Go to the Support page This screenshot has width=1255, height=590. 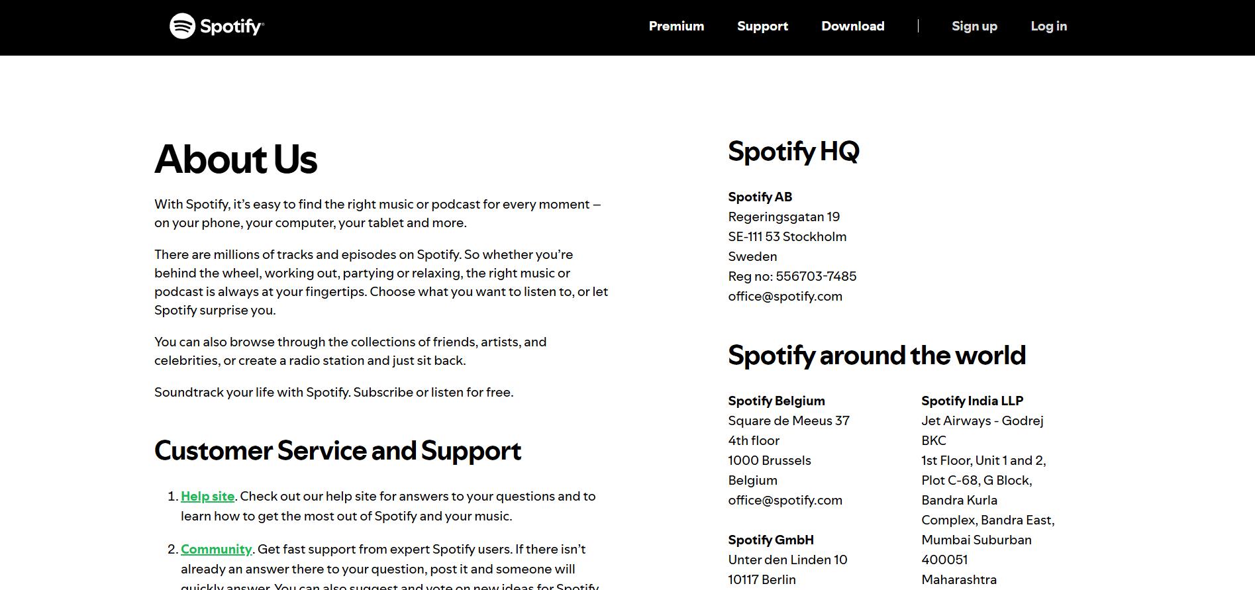pyautogui.click(x=762, y=26)
